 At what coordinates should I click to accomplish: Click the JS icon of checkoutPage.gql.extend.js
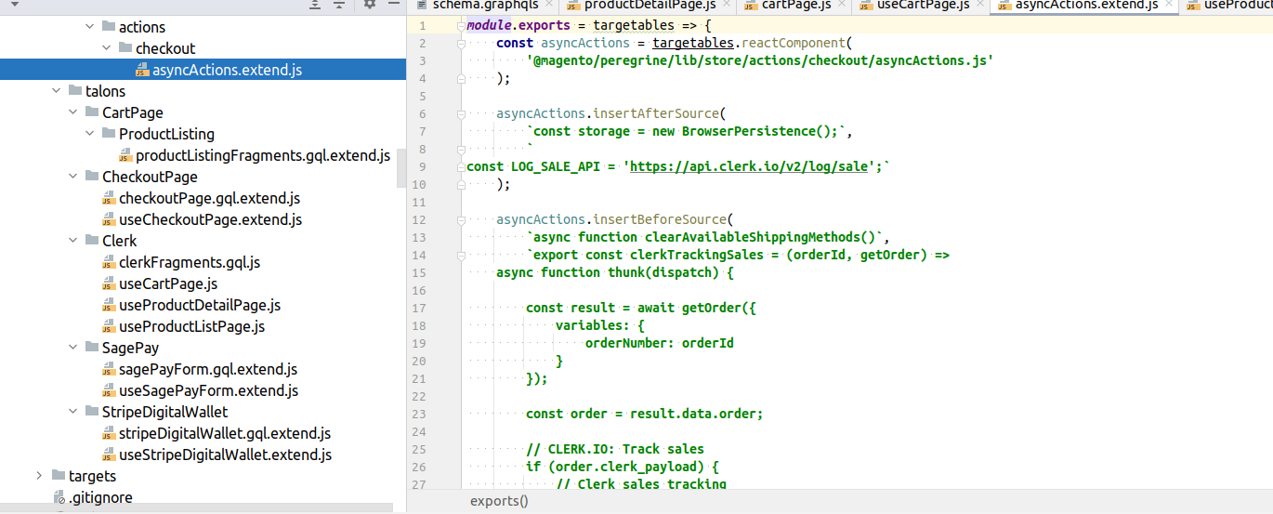[109, 198]
